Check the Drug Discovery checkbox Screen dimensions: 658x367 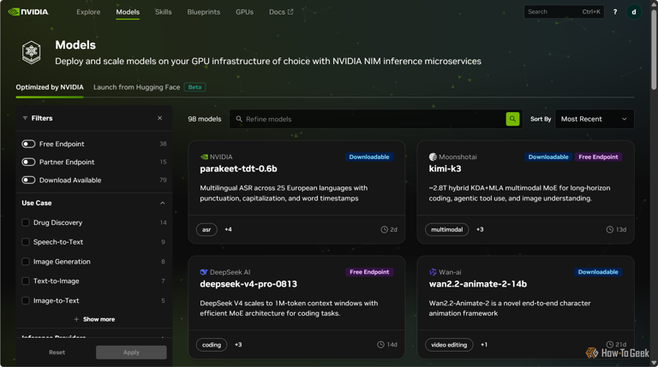[26, 222]
